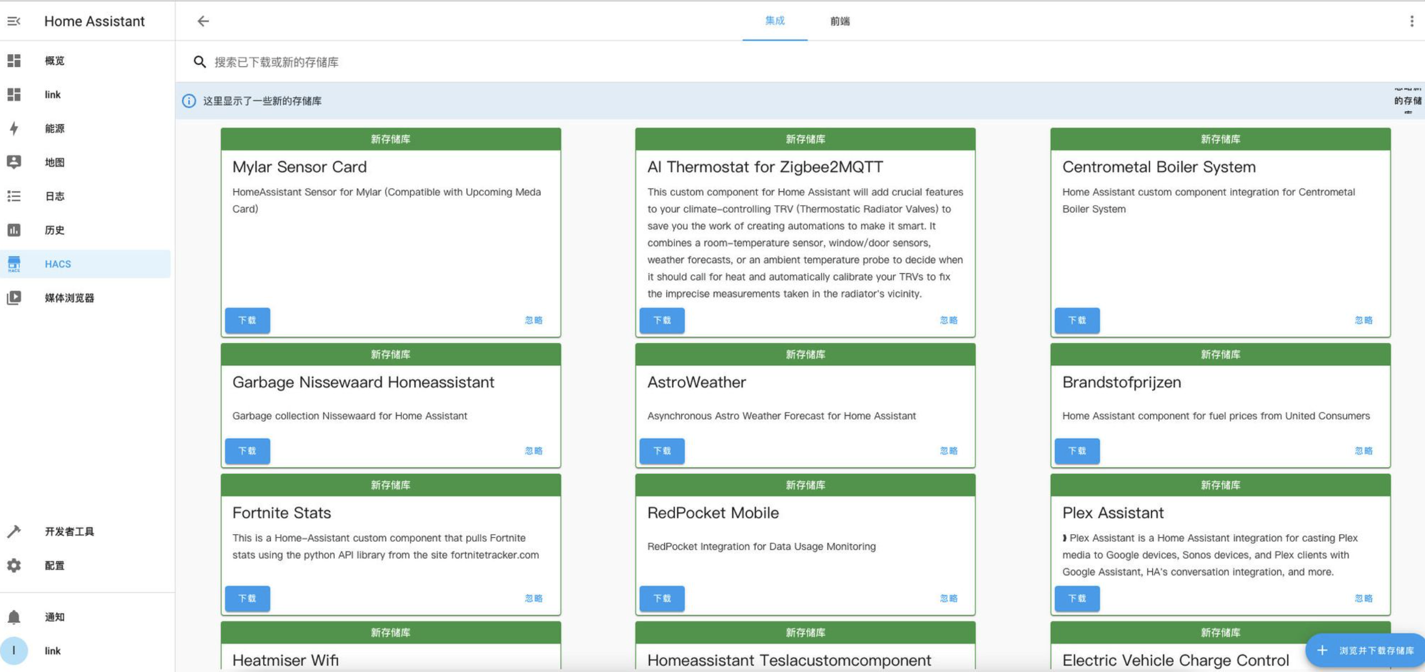Viewport: 1425px width, 672px height.
Task: Ignore AstroWeather repository
Action: tap(949, 451)
